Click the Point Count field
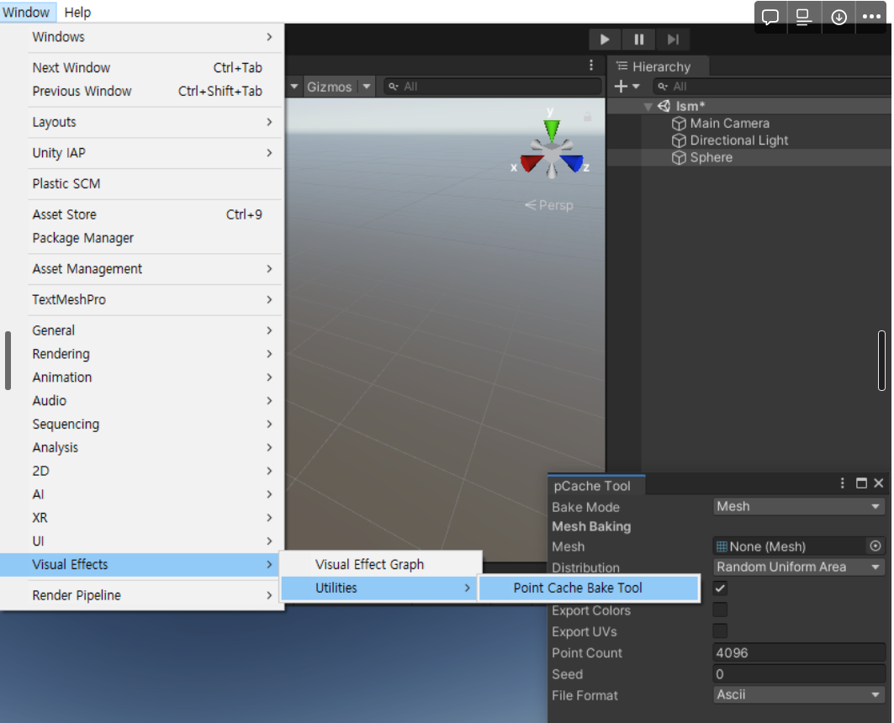 (x=799, y=652)
